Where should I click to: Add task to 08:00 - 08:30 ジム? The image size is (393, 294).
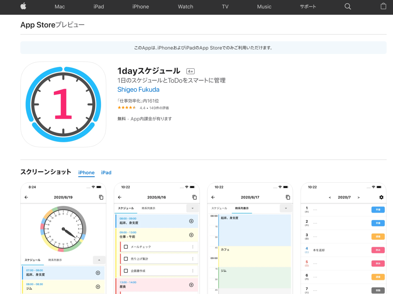coord(98,287)
